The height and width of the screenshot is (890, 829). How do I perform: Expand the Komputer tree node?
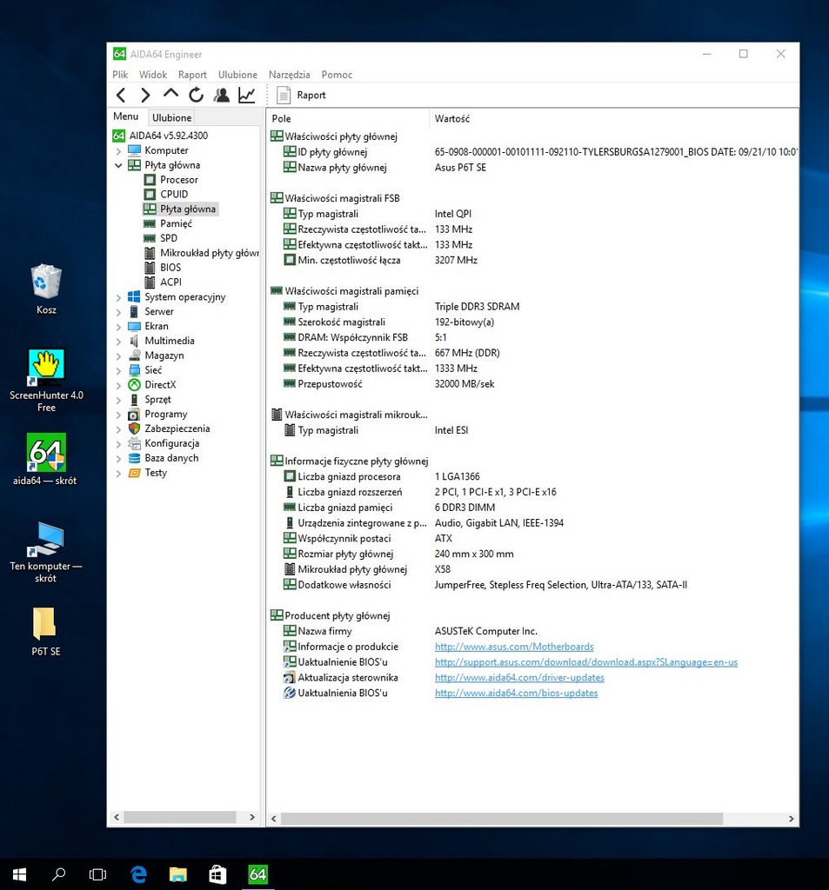tap(118, 151)
